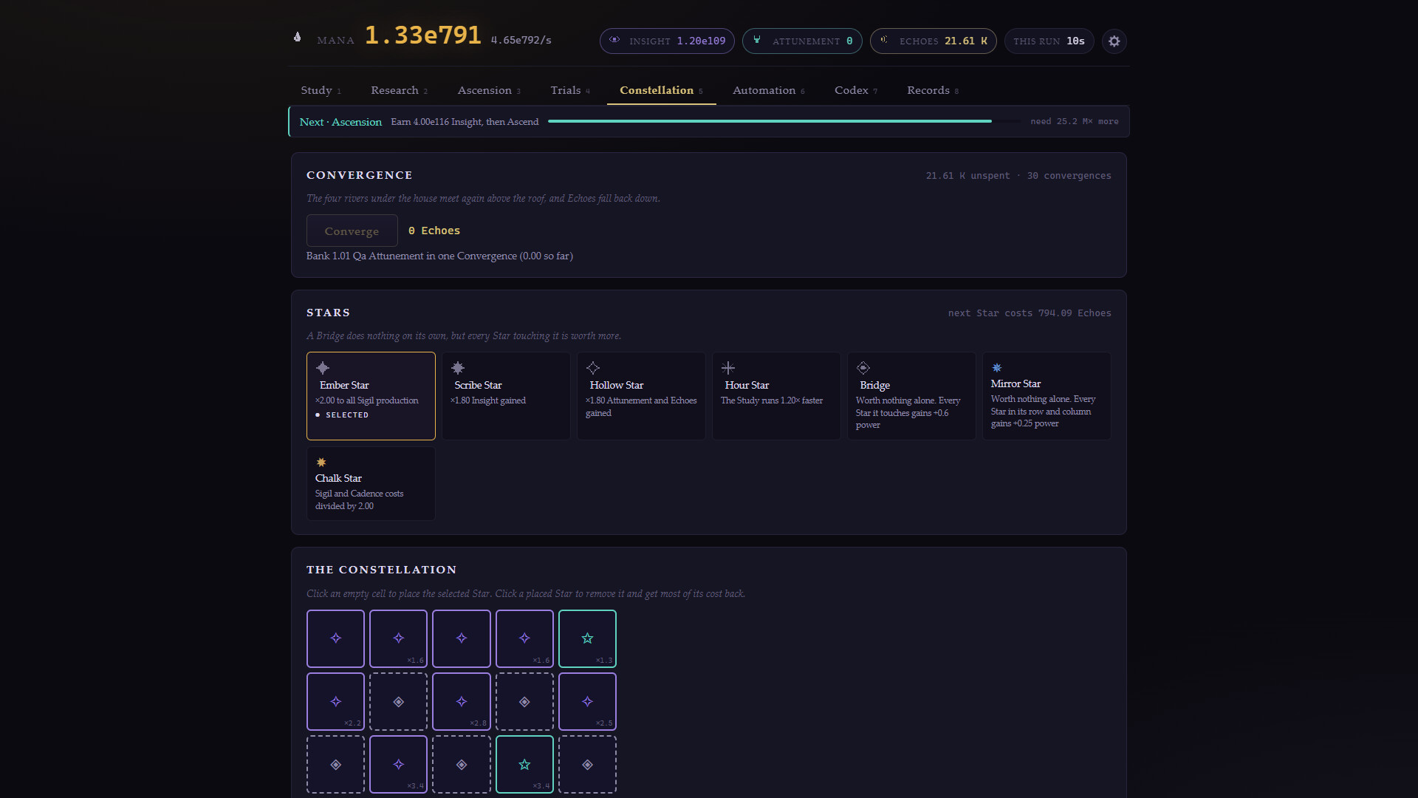Go to the Ascension tab
The width and height of the screenshot is (1418, 798).
pyautogui.click(x=489, y=90)
